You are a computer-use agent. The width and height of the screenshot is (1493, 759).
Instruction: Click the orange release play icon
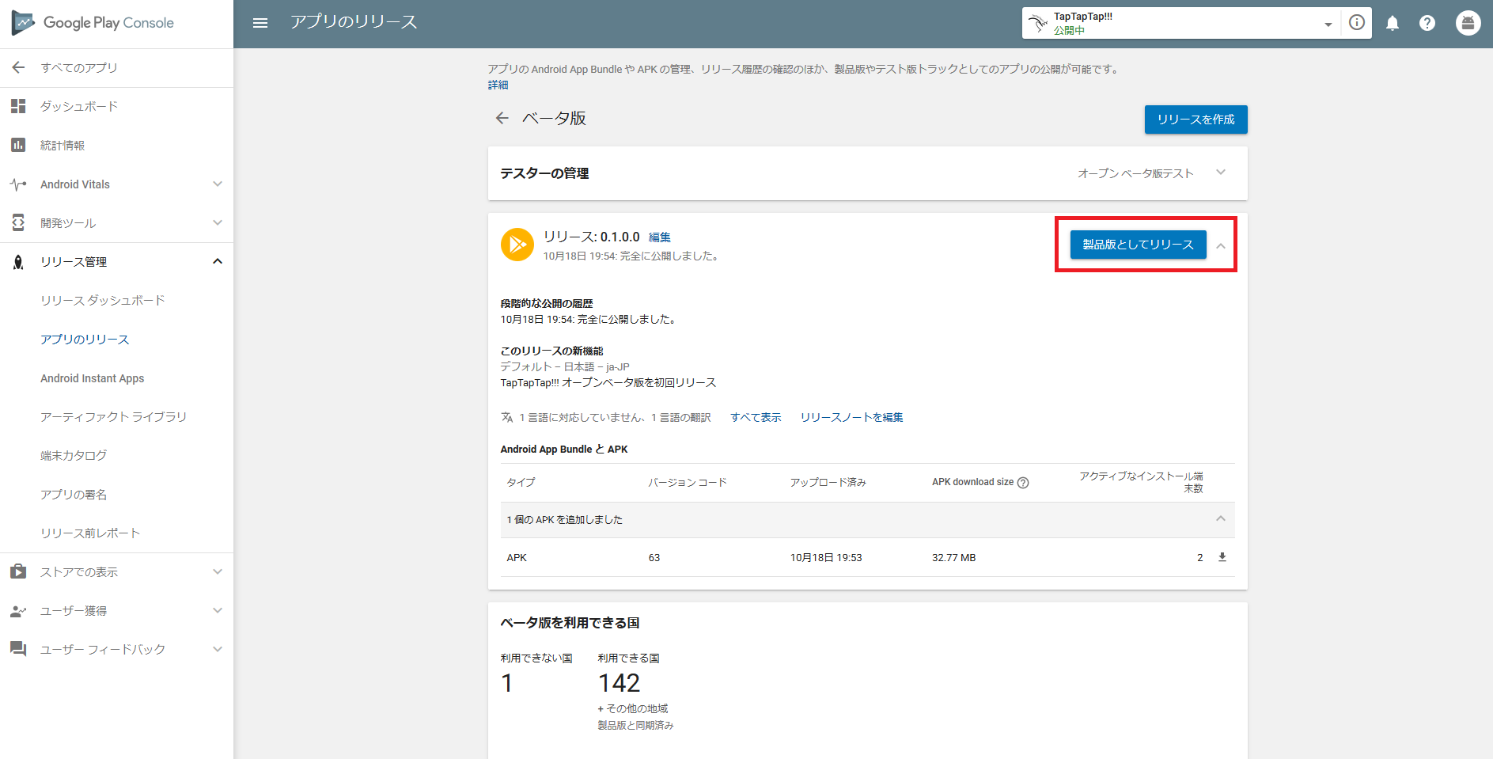click(517, 245)
